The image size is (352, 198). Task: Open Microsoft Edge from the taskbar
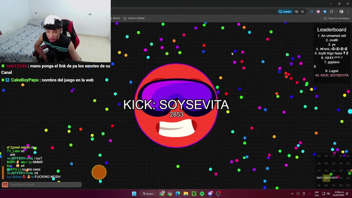coord(178,194)
